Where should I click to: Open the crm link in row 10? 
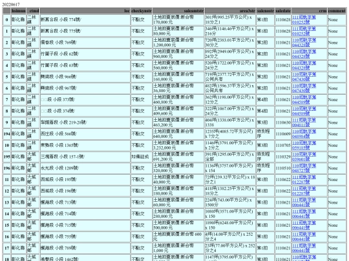coord(304,146)
